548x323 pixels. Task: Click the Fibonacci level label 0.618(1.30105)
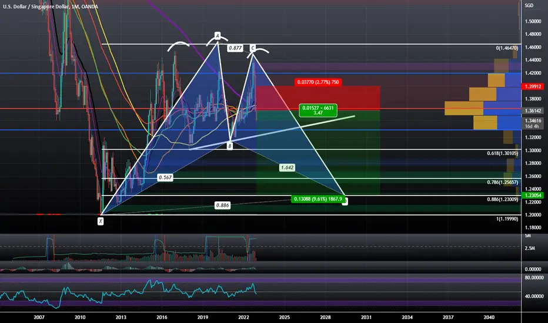coord(503,153)
